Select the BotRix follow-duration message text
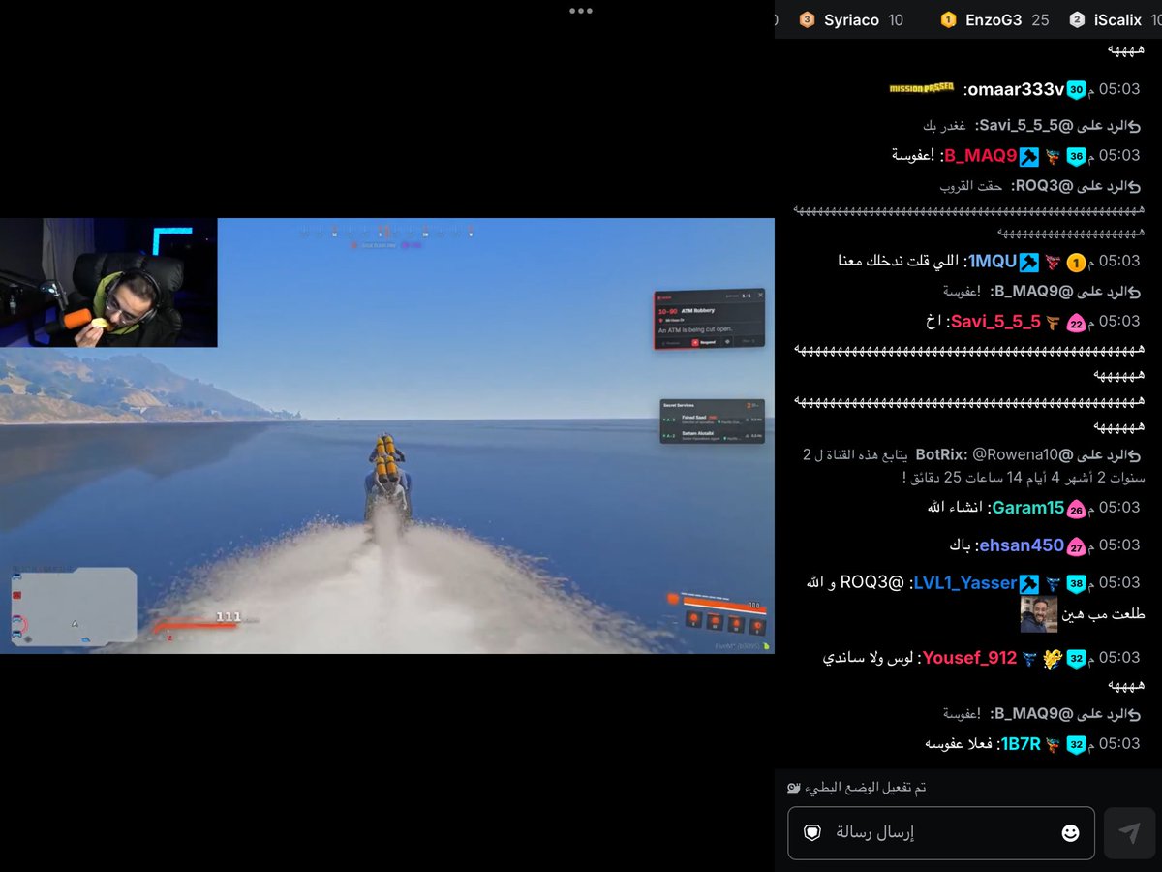The height and width of the screenshot is (872, 1162). tap(975, 465)
